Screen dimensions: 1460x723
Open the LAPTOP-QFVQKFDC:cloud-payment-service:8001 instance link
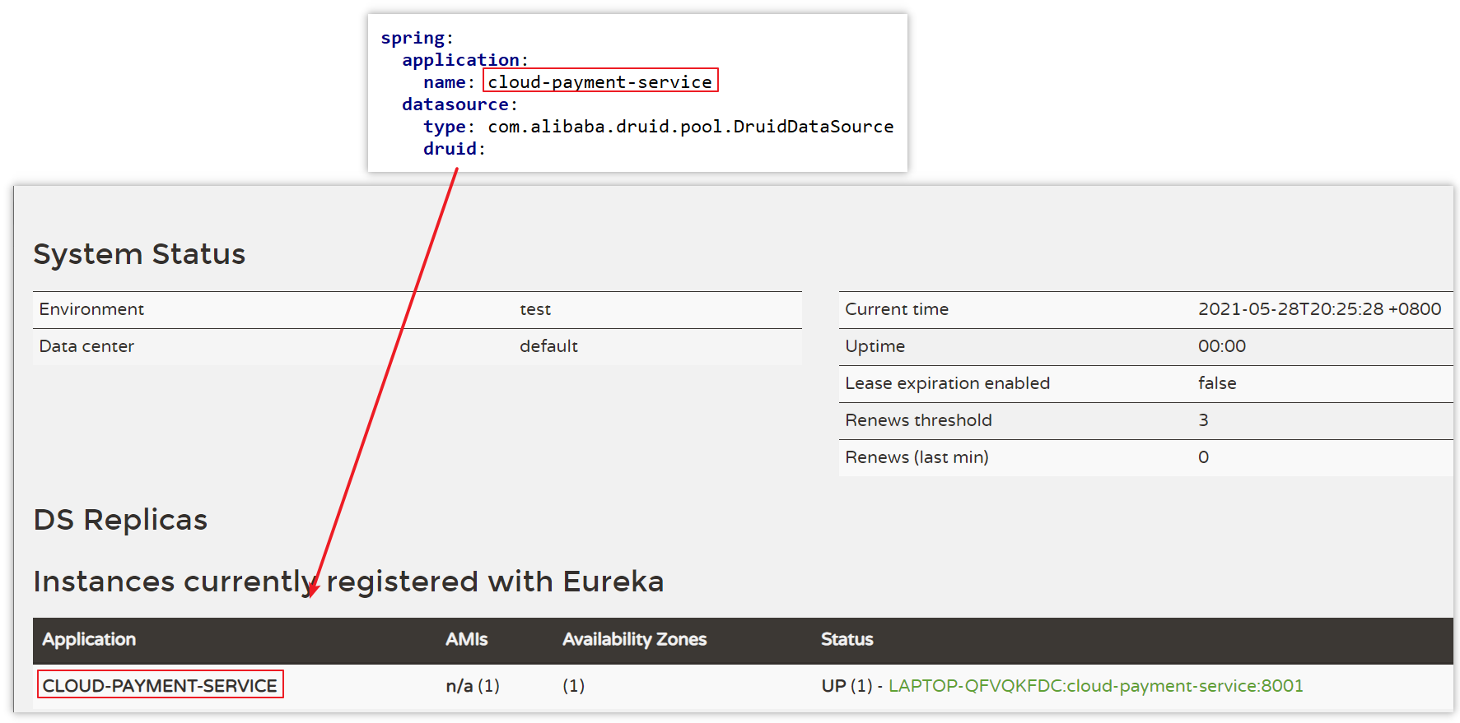click(x=1095, y=685)
